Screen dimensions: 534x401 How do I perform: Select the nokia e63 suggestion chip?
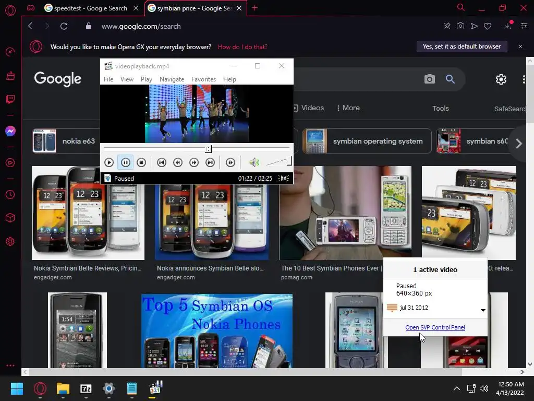pos(65,141)
